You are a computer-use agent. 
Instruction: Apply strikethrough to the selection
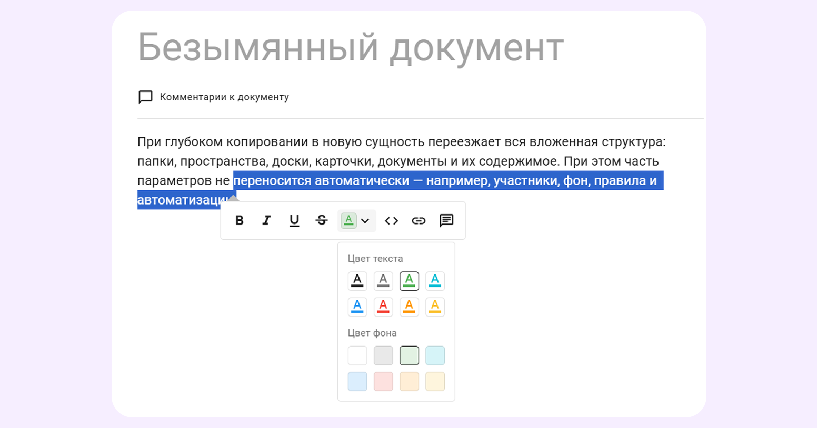coord(322,221)
